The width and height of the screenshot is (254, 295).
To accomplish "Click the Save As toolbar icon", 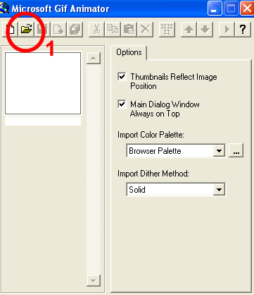I will coord(75,30).
